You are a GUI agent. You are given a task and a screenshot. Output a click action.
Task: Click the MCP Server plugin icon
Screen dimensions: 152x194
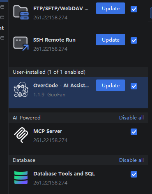tap(21, 135)
